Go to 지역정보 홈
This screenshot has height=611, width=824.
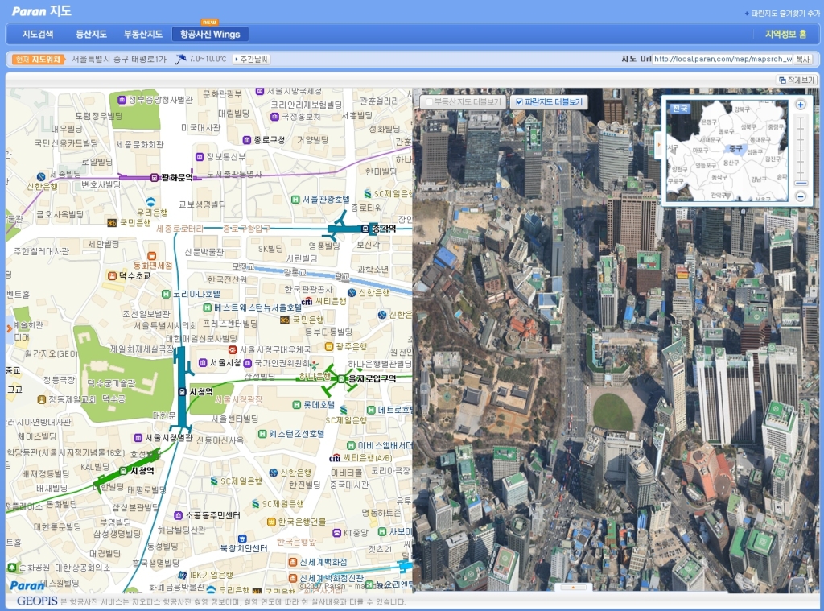pyautogui.click(x=785, y=34)
